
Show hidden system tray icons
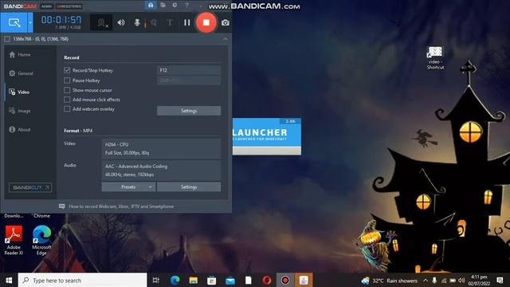[426, 281]
